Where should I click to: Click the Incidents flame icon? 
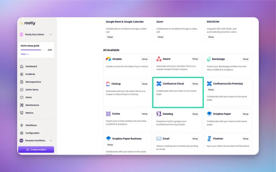(x=22, y=74)
